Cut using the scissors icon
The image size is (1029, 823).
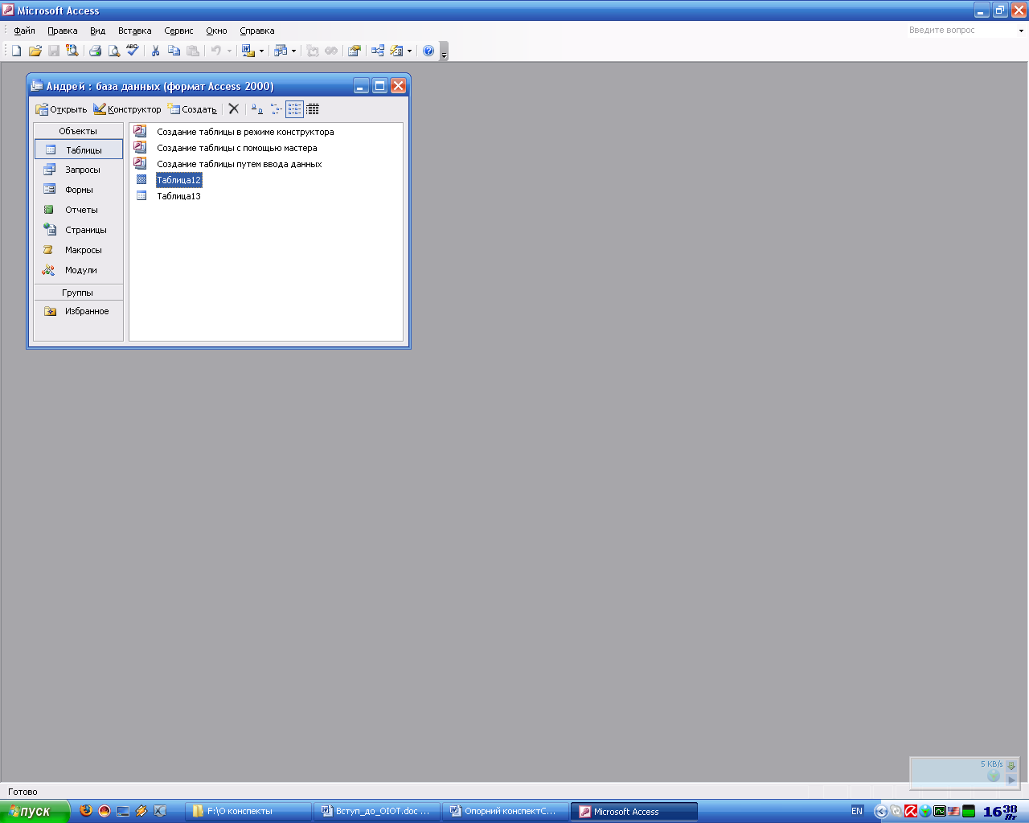(x=155, y=51)
